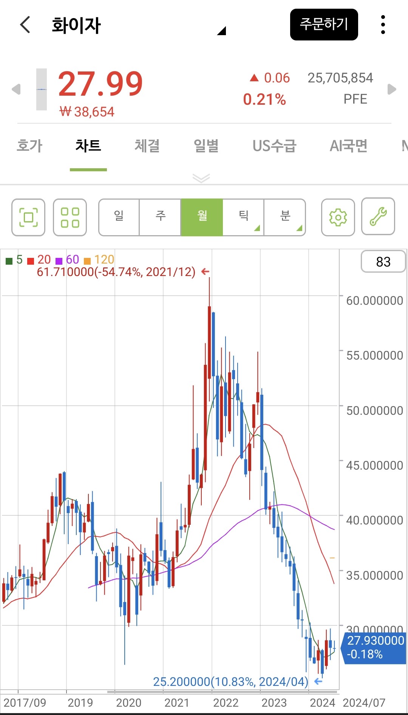This screenshot has width=408, height=715.
Task: Expand the 화이자 stock selector triangle
Action: click(x=222, y=31)
